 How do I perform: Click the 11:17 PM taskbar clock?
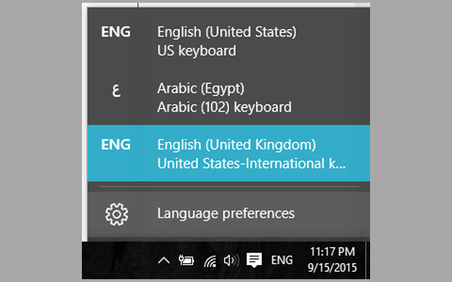(x=333, y=252)
